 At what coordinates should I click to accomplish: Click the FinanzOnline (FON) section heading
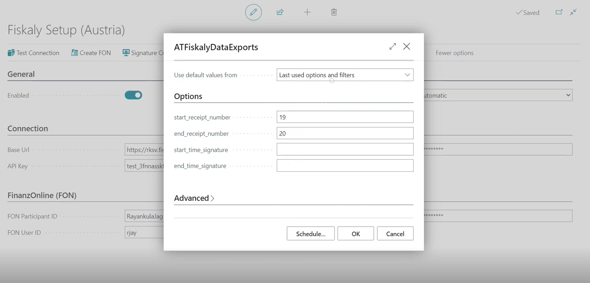(x=42, y=195)
